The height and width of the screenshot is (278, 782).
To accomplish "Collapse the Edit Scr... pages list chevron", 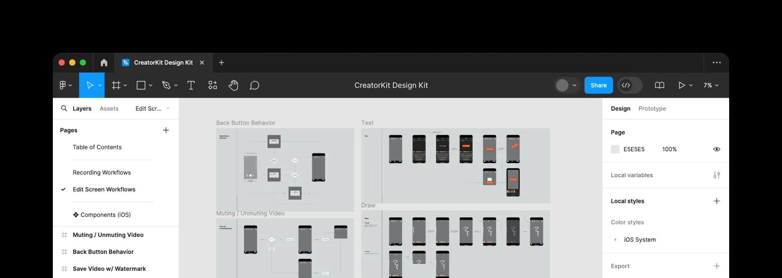I will (168, 108).
